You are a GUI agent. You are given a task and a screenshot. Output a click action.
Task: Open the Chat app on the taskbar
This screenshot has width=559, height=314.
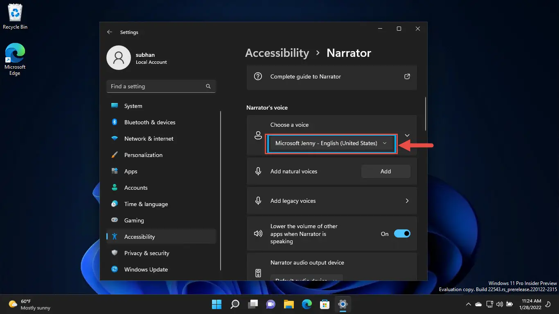[x=270, y=304]
